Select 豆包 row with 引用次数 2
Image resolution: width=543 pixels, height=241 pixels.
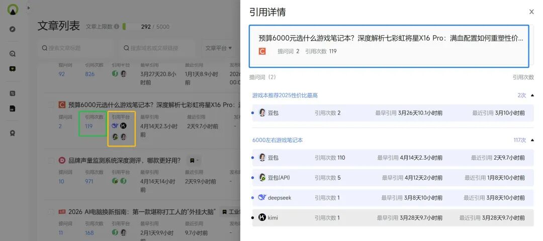393,113
